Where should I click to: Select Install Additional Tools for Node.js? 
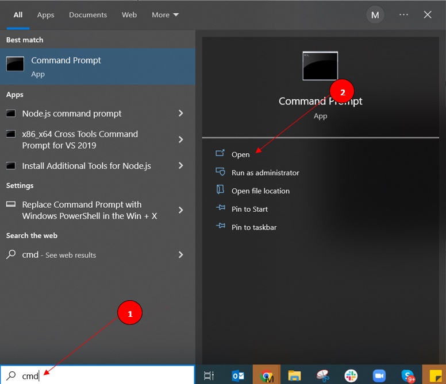tap(85, 165)
